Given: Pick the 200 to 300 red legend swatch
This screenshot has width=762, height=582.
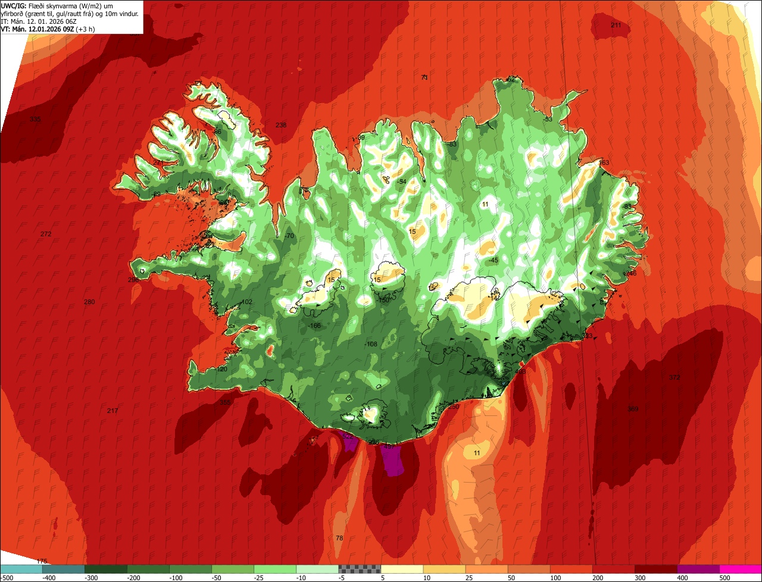Looking at the screenshot, I should point(613,569).
